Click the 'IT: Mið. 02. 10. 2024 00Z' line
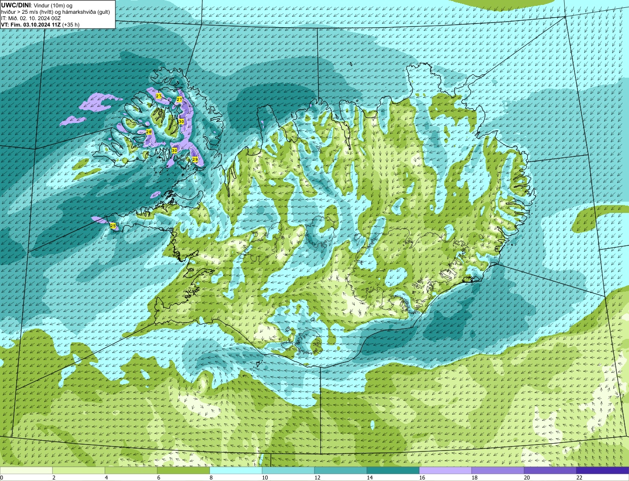 [x=31, y=18]
